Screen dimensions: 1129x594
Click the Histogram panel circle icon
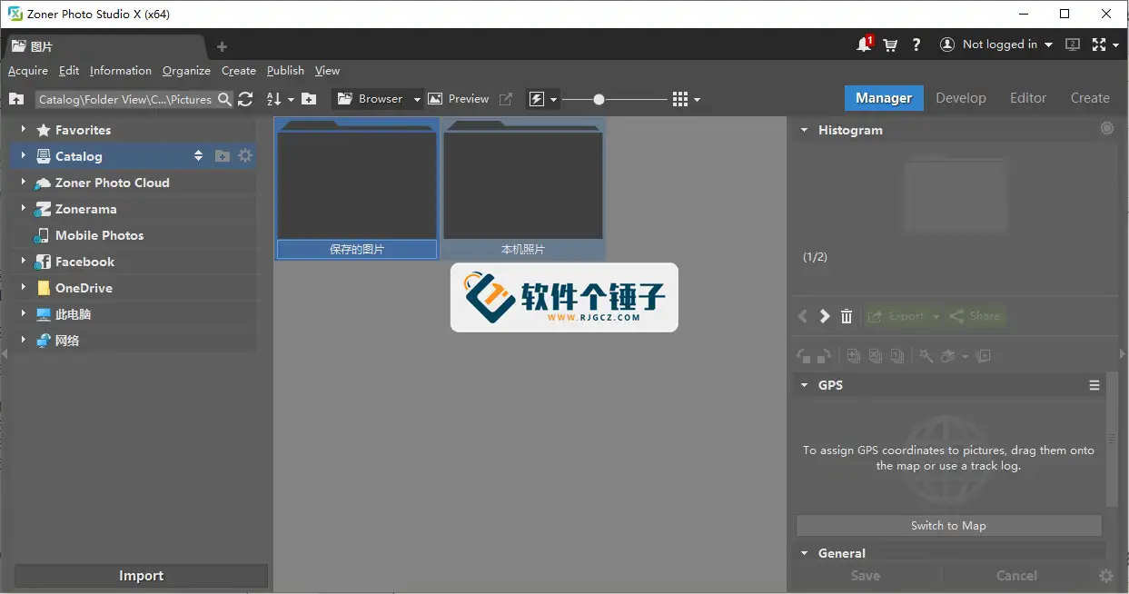(x=1107, y=129)
